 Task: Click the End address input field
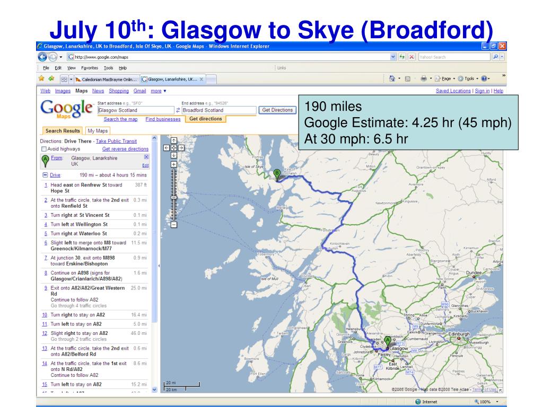click(x=219, y=110)
